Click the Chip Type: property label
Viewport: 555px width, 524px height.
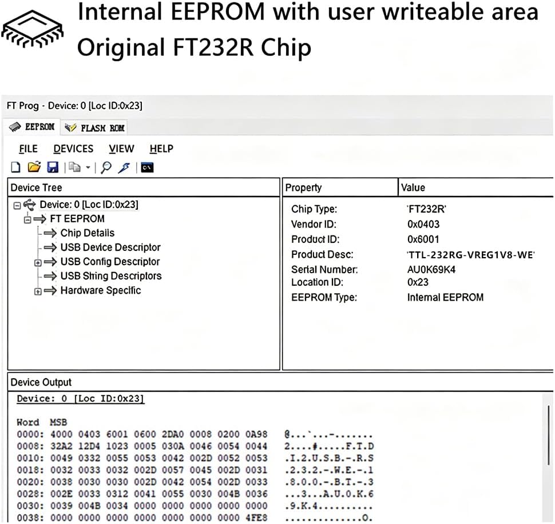tap(314, 209)
